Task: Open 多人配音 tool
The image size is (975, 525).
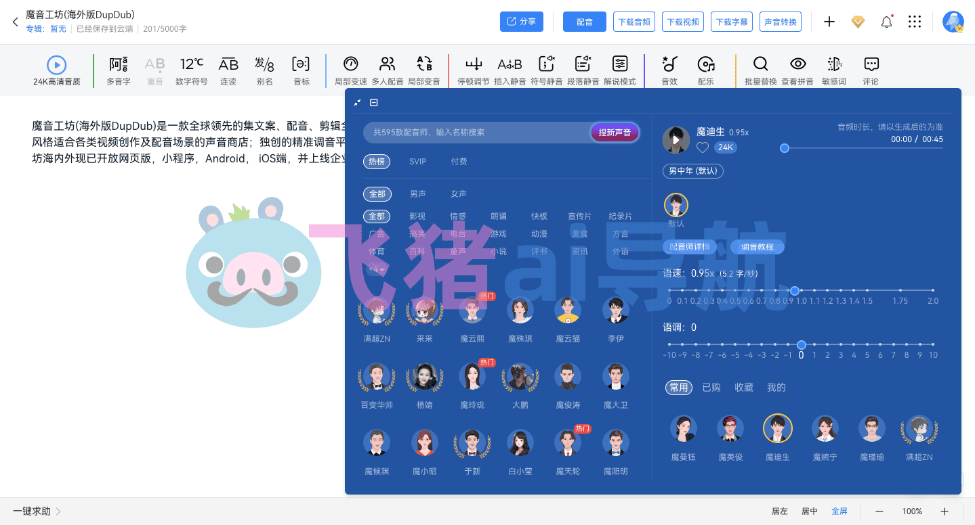Action: click(388, 70)
